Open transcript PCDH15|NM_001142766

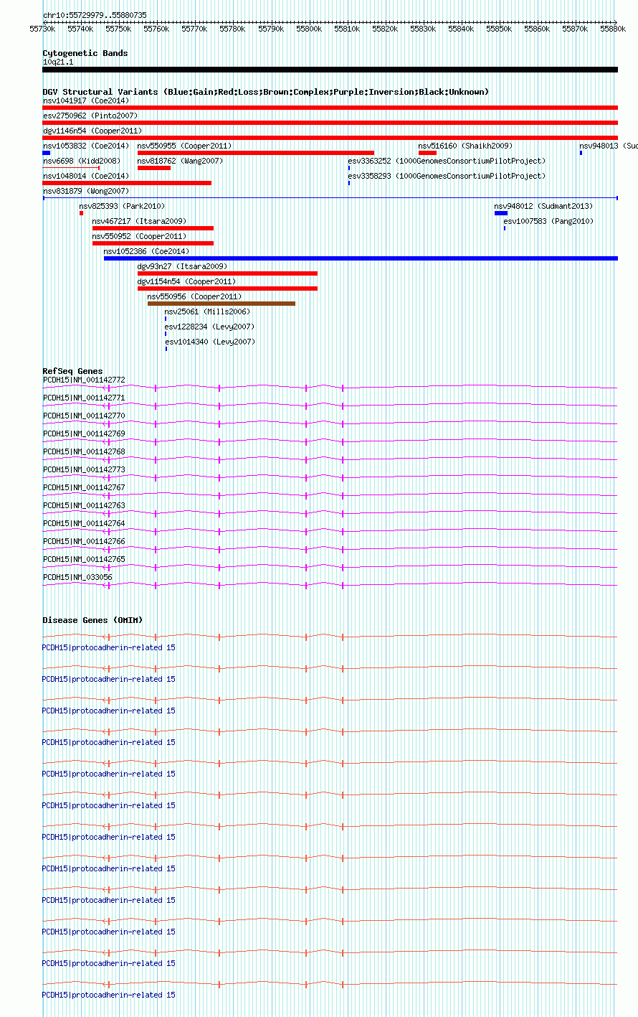84,541
